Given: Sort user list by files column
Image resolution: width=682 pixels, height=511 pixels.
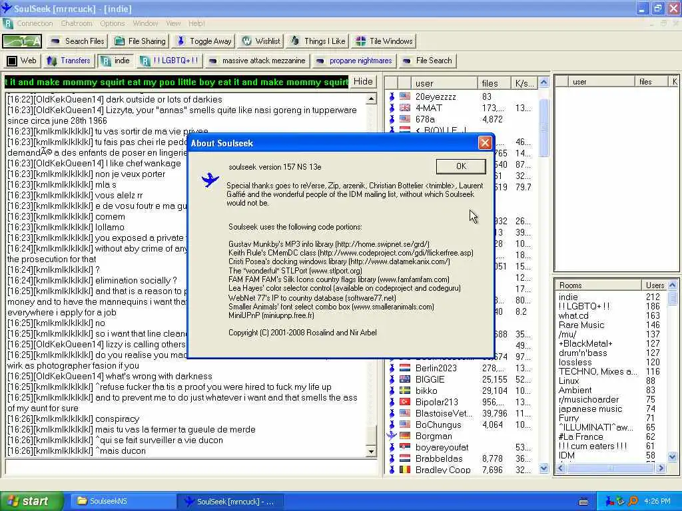Looking at the screenshot, I should pyautogui.click(x=494, y=83).
